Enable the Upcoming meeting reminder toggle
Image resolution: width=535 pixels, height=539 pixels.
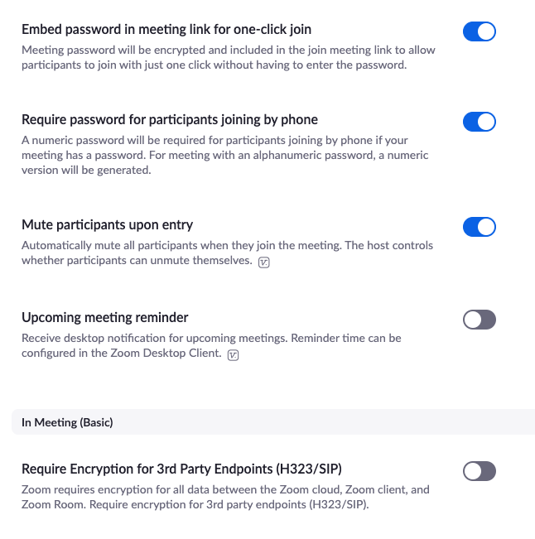480,320
